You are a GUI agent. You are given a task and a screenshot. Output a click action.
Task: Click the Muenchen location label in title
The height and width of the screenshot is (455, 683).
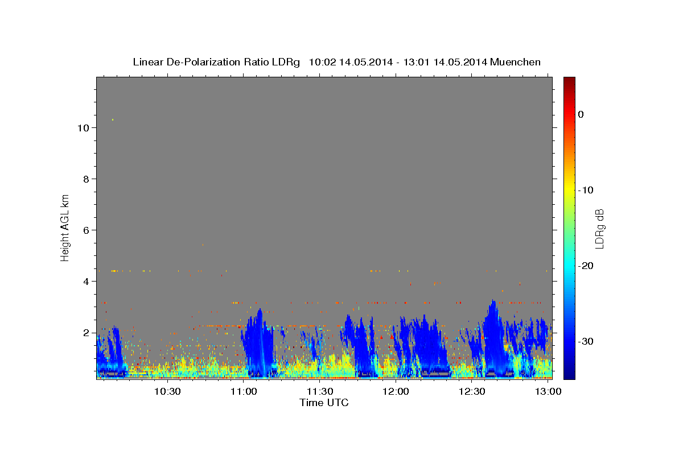click(516, 62)
